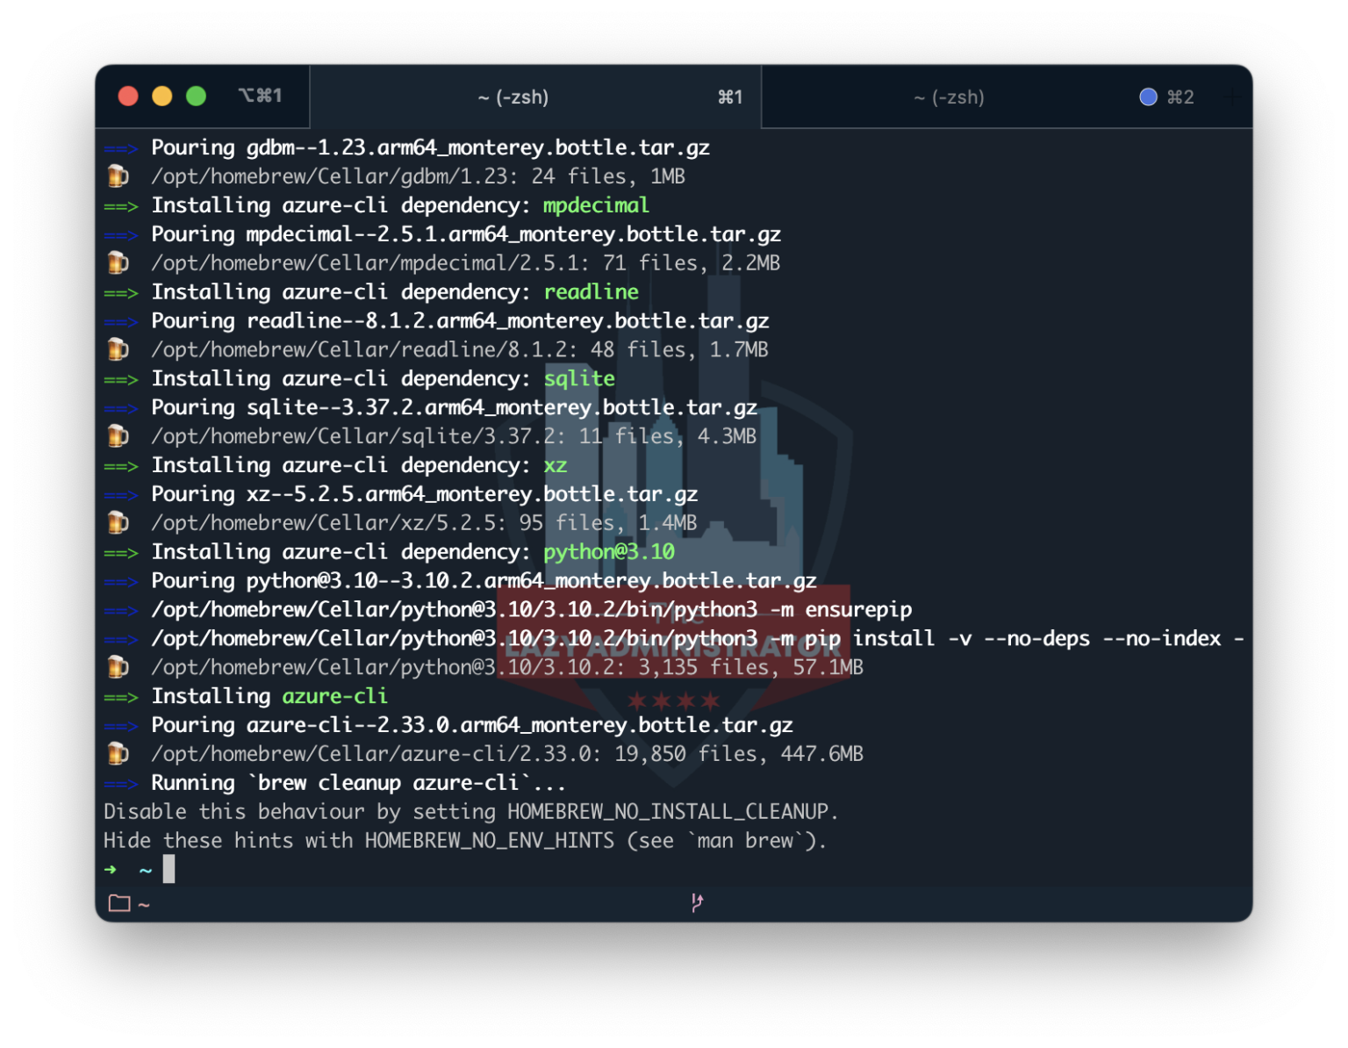Click 'Pouring mpdecimal--2.5.1' line

466,234
